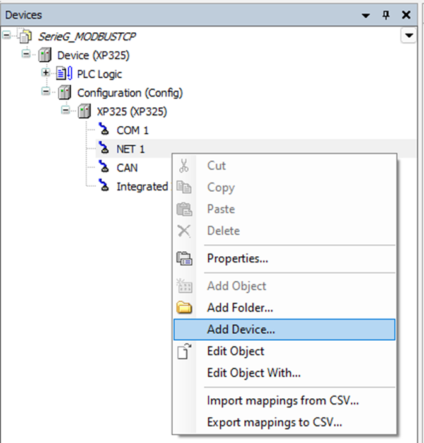Click the Device (XP325) icon

[x=46, y=55]
